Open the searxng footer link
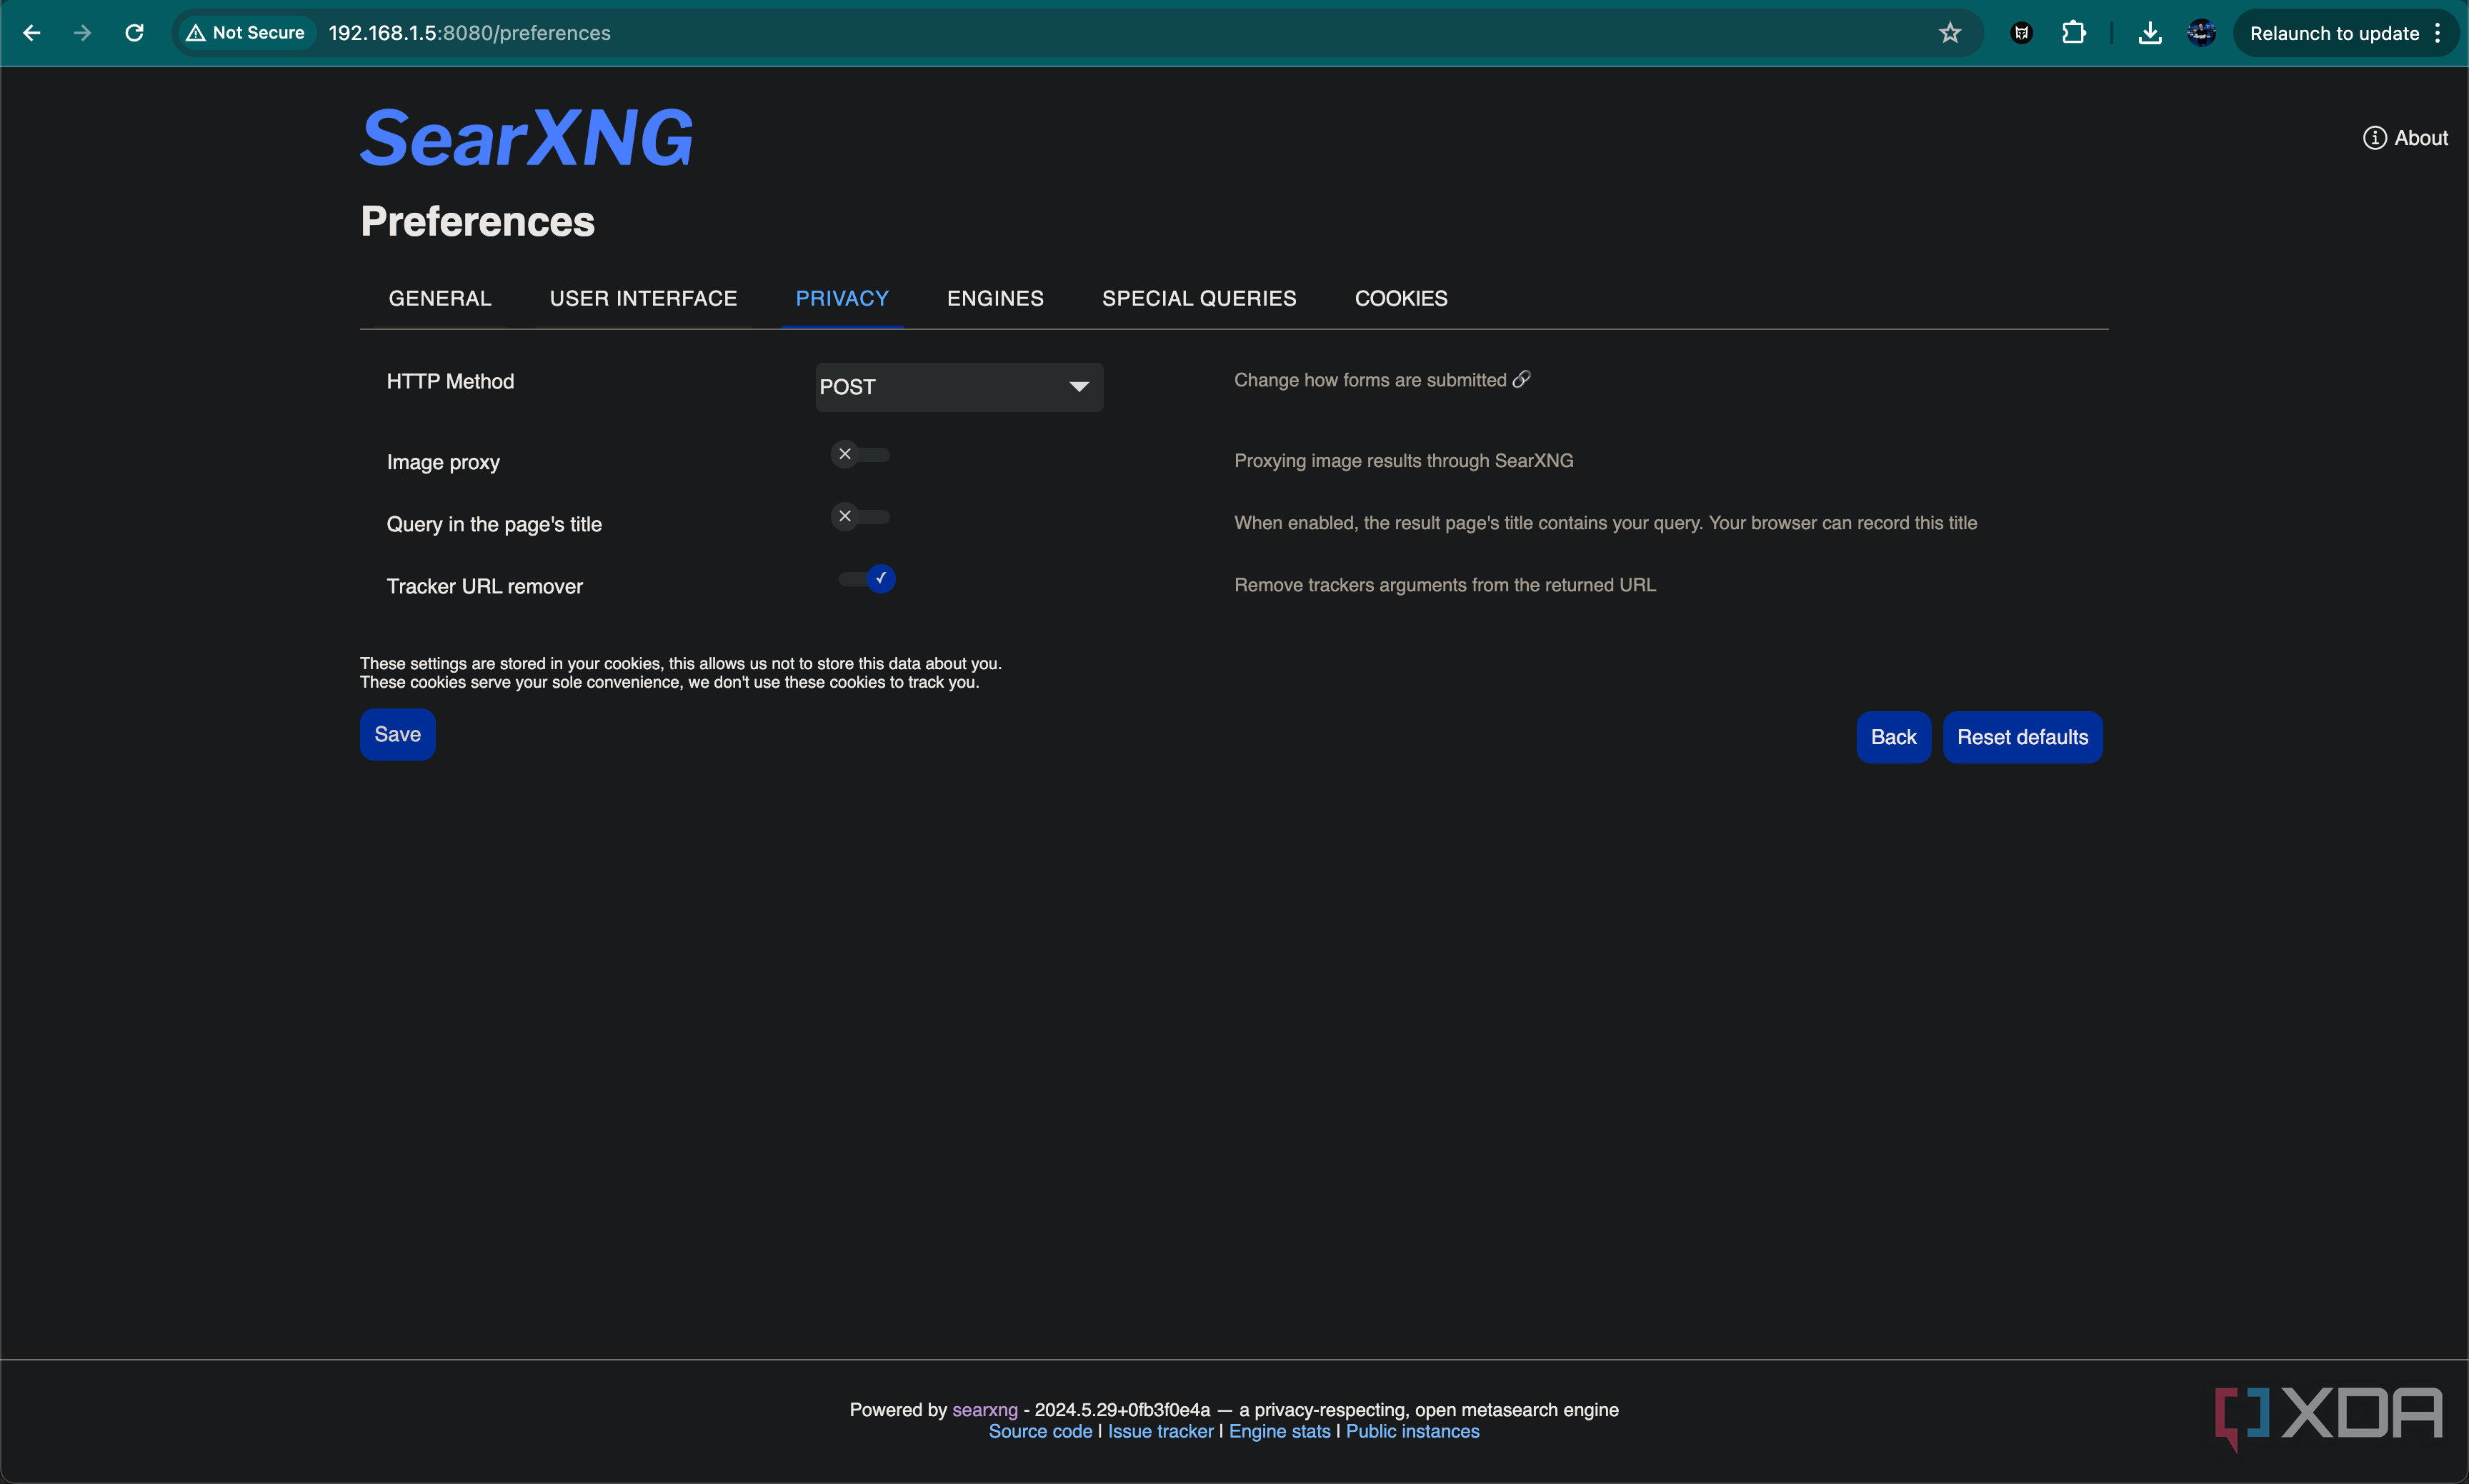2469x1484 pixels. pyautogui.click(x=984, y=1409)
